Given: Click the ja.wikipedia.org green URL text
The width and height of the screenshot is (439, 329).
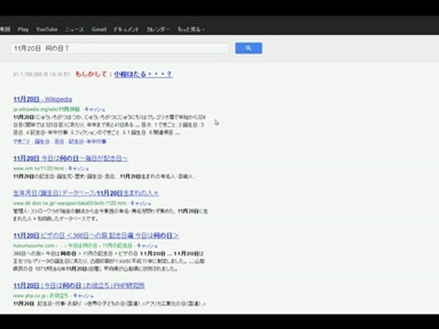Looking at the screenshot, I should (47, 109).
